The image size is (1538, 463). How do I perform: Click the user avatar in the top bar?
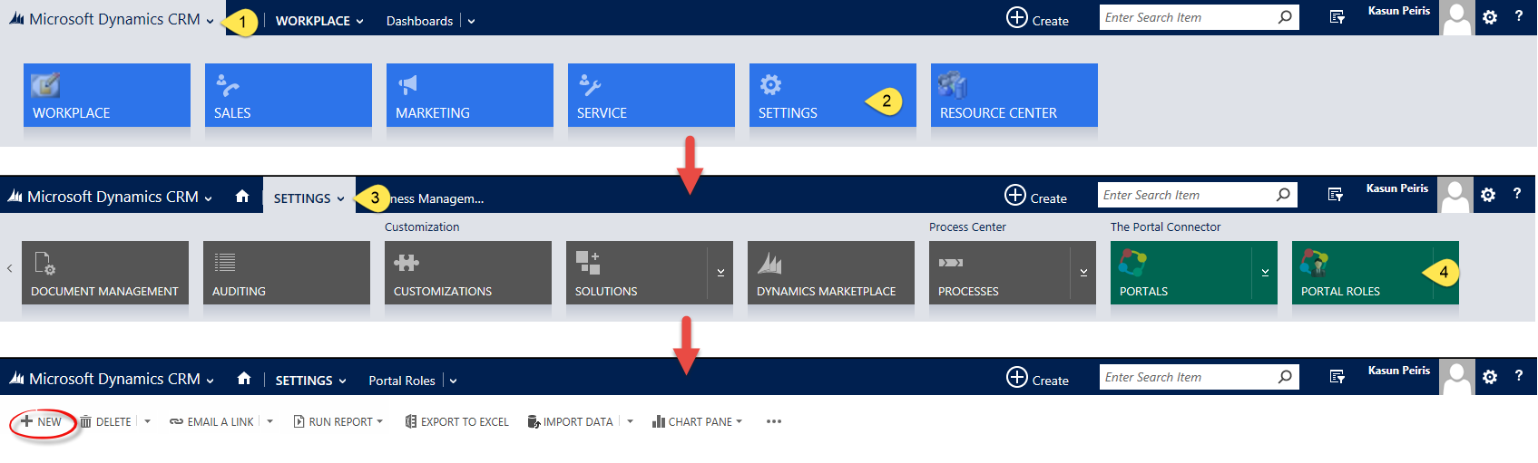tap(1457, 18)
